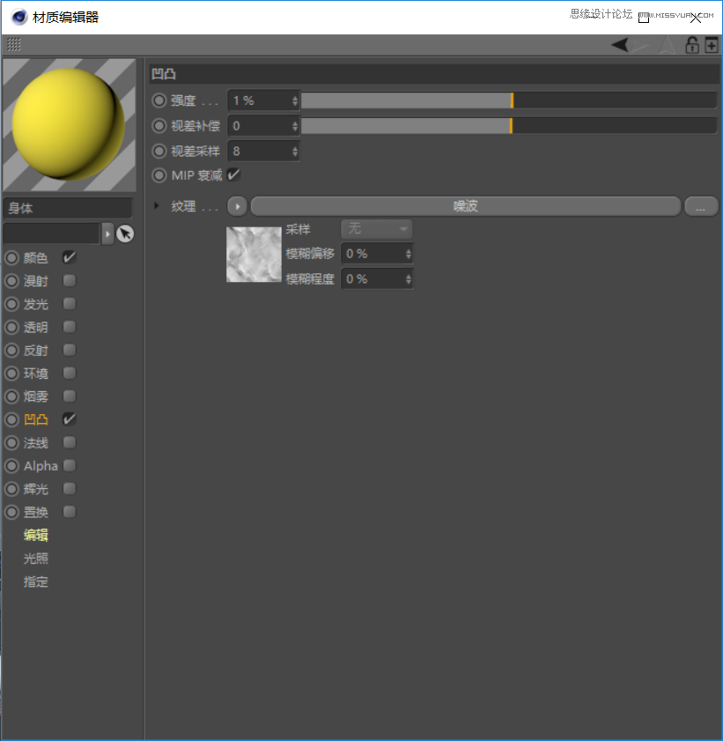Enable the 漫射 channel checkbox
The height and width of the screenshot is (741, 723).
69,281
